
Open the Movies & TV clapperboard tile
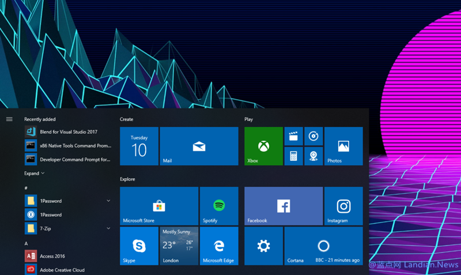click(x=293, y=136)
